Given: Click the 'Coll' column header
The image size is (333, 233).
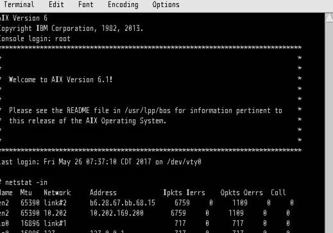Looking at the screenshot, I should pyautogui.click(x=278, y=193).
